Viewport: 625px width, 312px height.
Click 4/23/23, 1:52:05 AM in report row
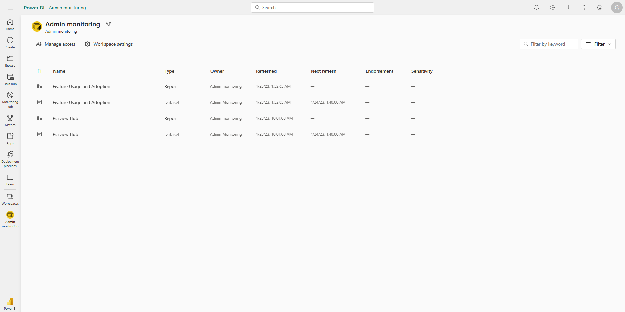(273, 86)
